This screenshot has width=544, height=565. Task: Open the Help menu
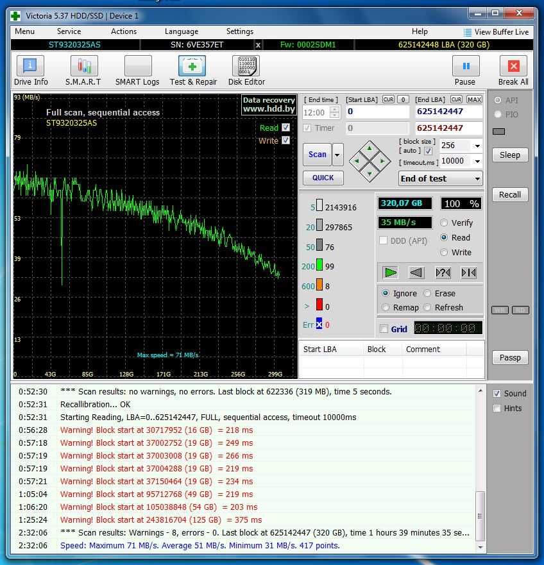click(420, 31)
